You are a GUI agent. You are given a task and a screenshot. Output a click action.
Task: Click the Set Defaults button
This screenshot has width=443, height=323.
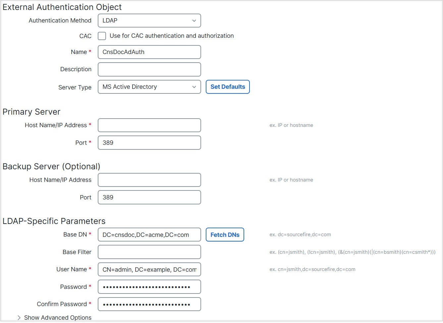coord(228,87)
